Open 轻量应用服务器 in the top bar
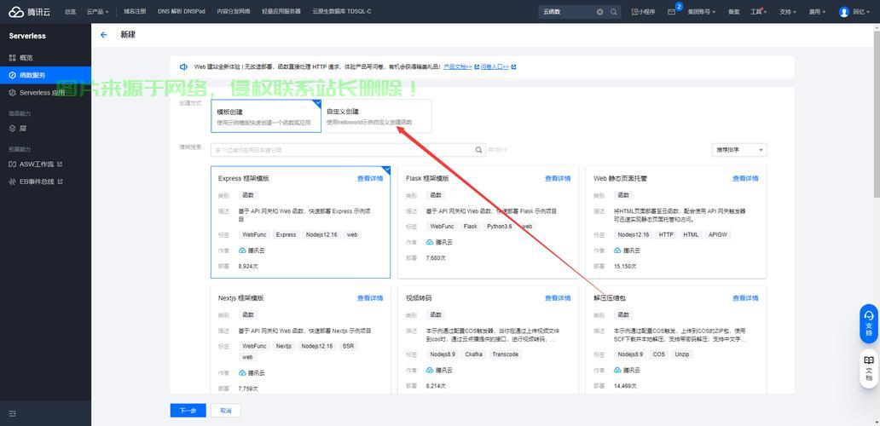This screenshot has width=880, height=426. (281, 12)
